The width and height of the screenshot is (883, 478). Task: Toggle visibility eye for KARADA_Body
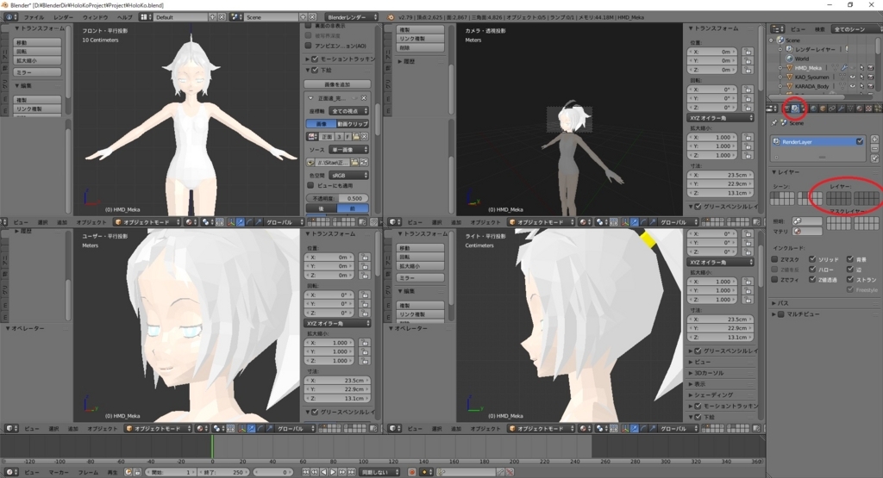click(x=853, y=86)
